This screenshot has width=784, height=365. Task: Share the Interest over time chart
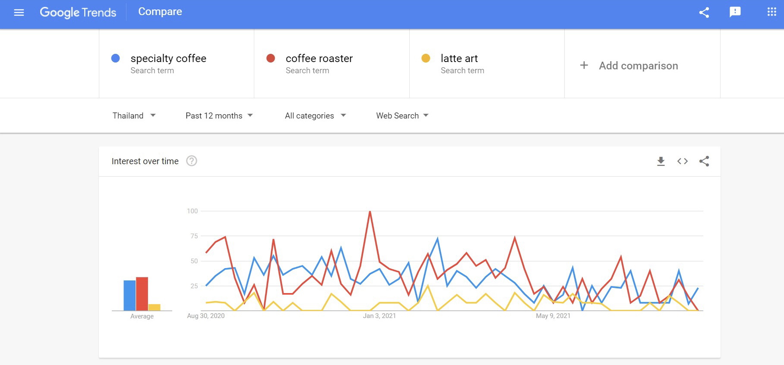704,161
